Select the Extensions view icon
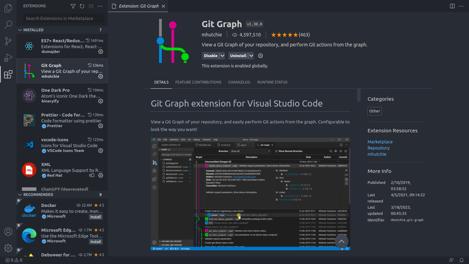Screen dimensions: 469x264 [8, 74]
